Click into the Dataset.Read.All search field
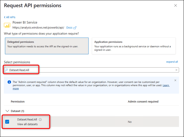The width and height of the screenshot is (184, 137). [x=91, y=70]
